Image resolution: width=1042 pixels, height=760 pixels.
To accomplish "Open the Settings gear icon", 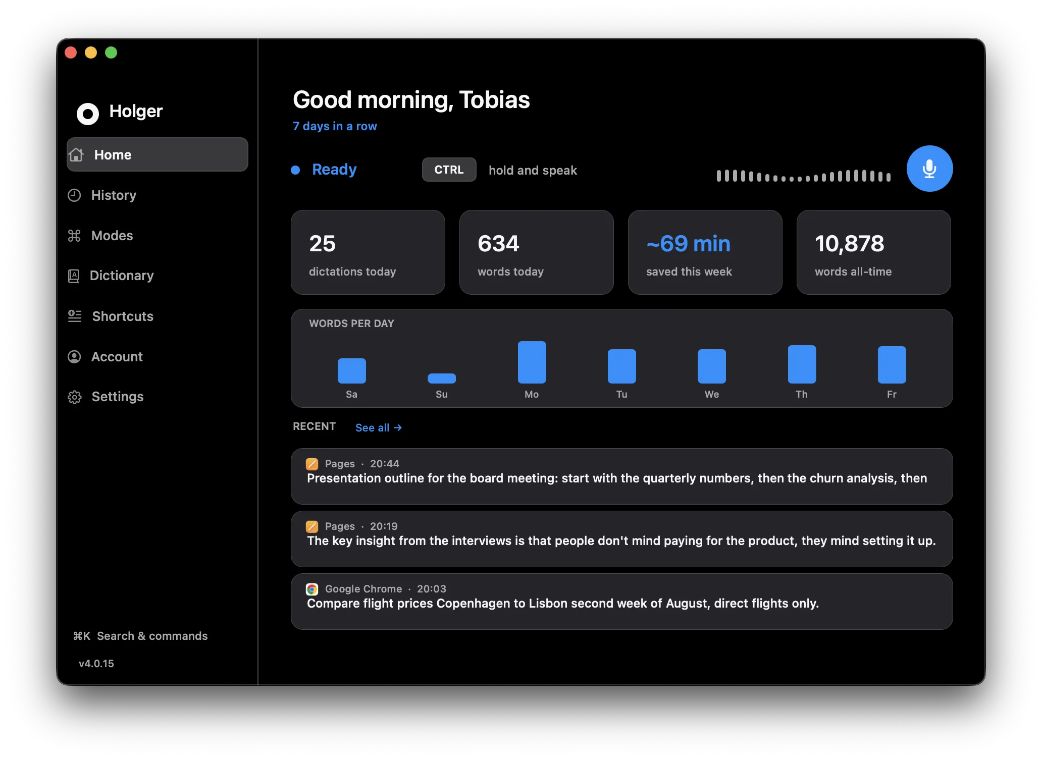I will tap(75, 397).
